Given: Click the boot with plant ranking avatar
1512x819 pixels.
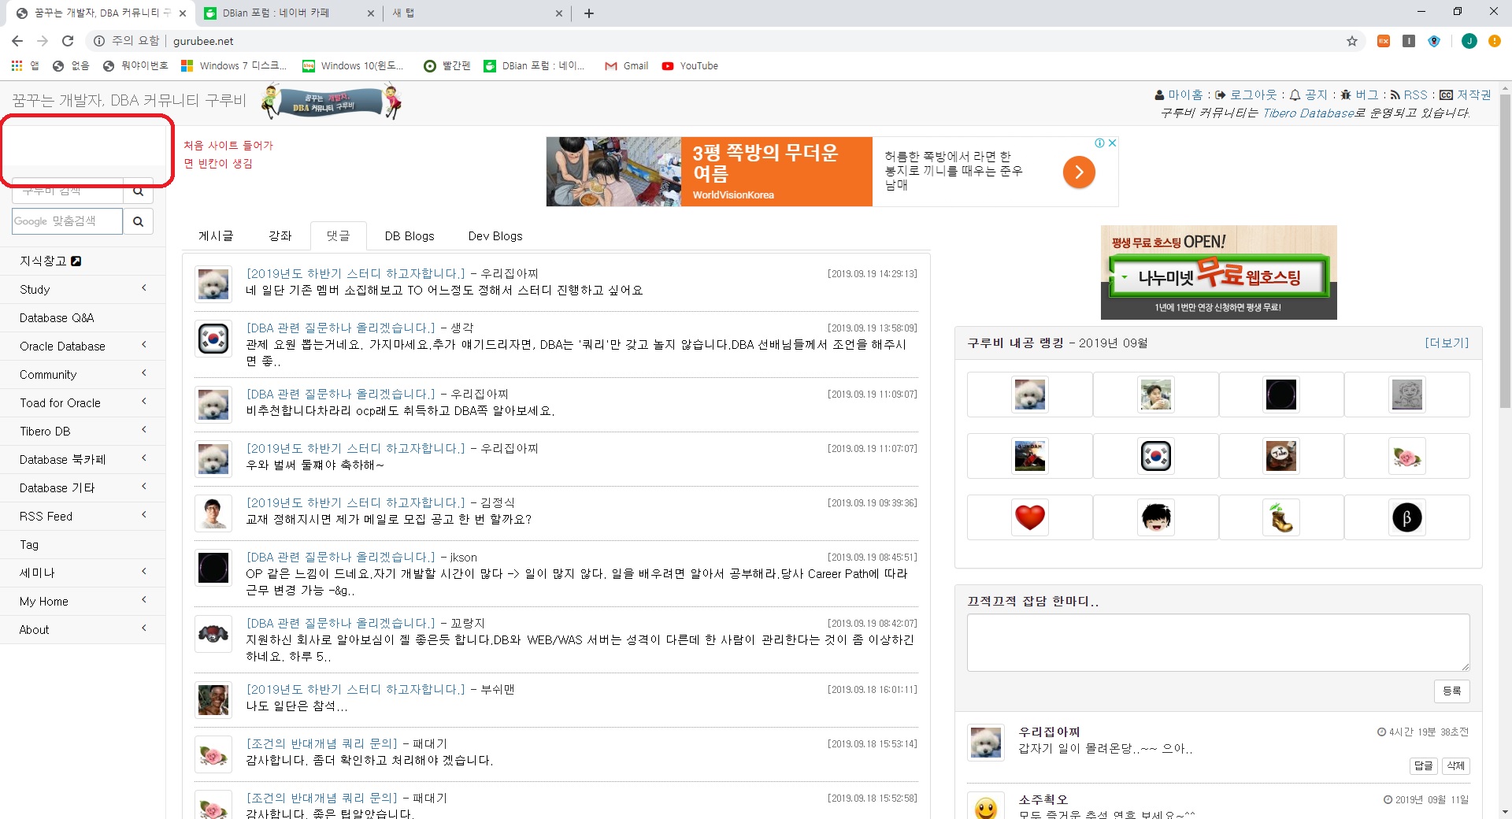Looking at the screenshot, I should [x=1281, y=517].
